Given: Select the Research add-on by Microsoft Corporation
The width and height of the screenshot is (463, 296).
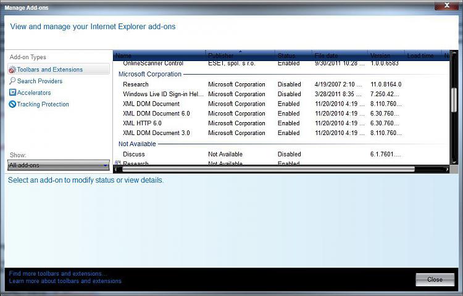Looking at the screenshot, I should click(281, 84).
